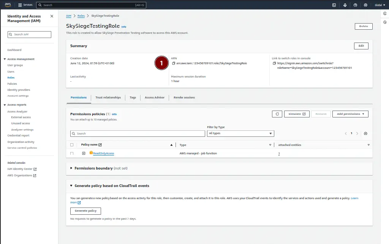
Task: Open Policies in the sidebar
Action: 12,84
